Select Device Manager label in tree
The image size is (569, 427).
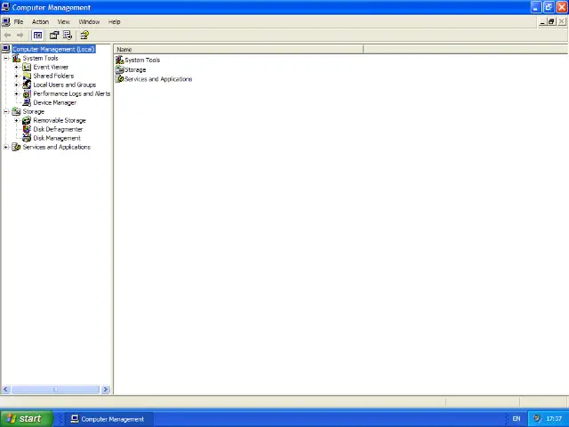55,103
